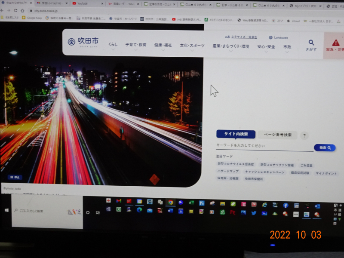
Task: Open the Word icon in taskbar
Action: [170, 211]
